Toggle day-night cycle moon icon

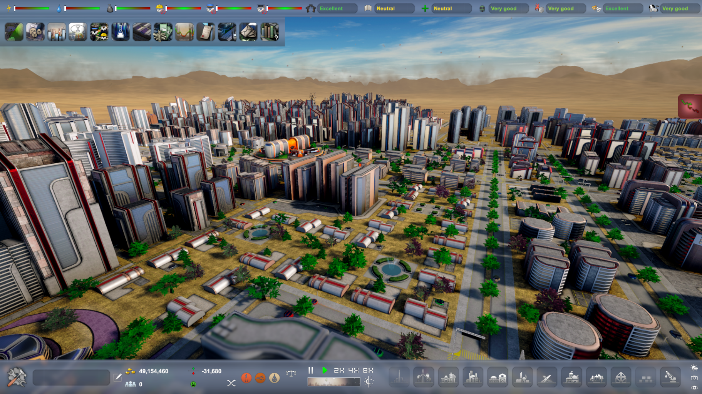(369, 382)
